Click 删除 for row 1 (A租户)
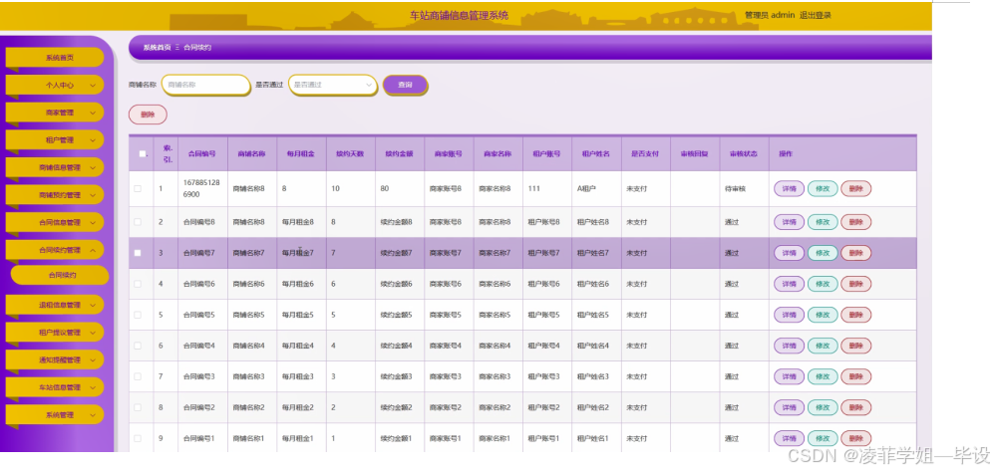This screenshot has width=994, height=473. [x=856, y=188]
